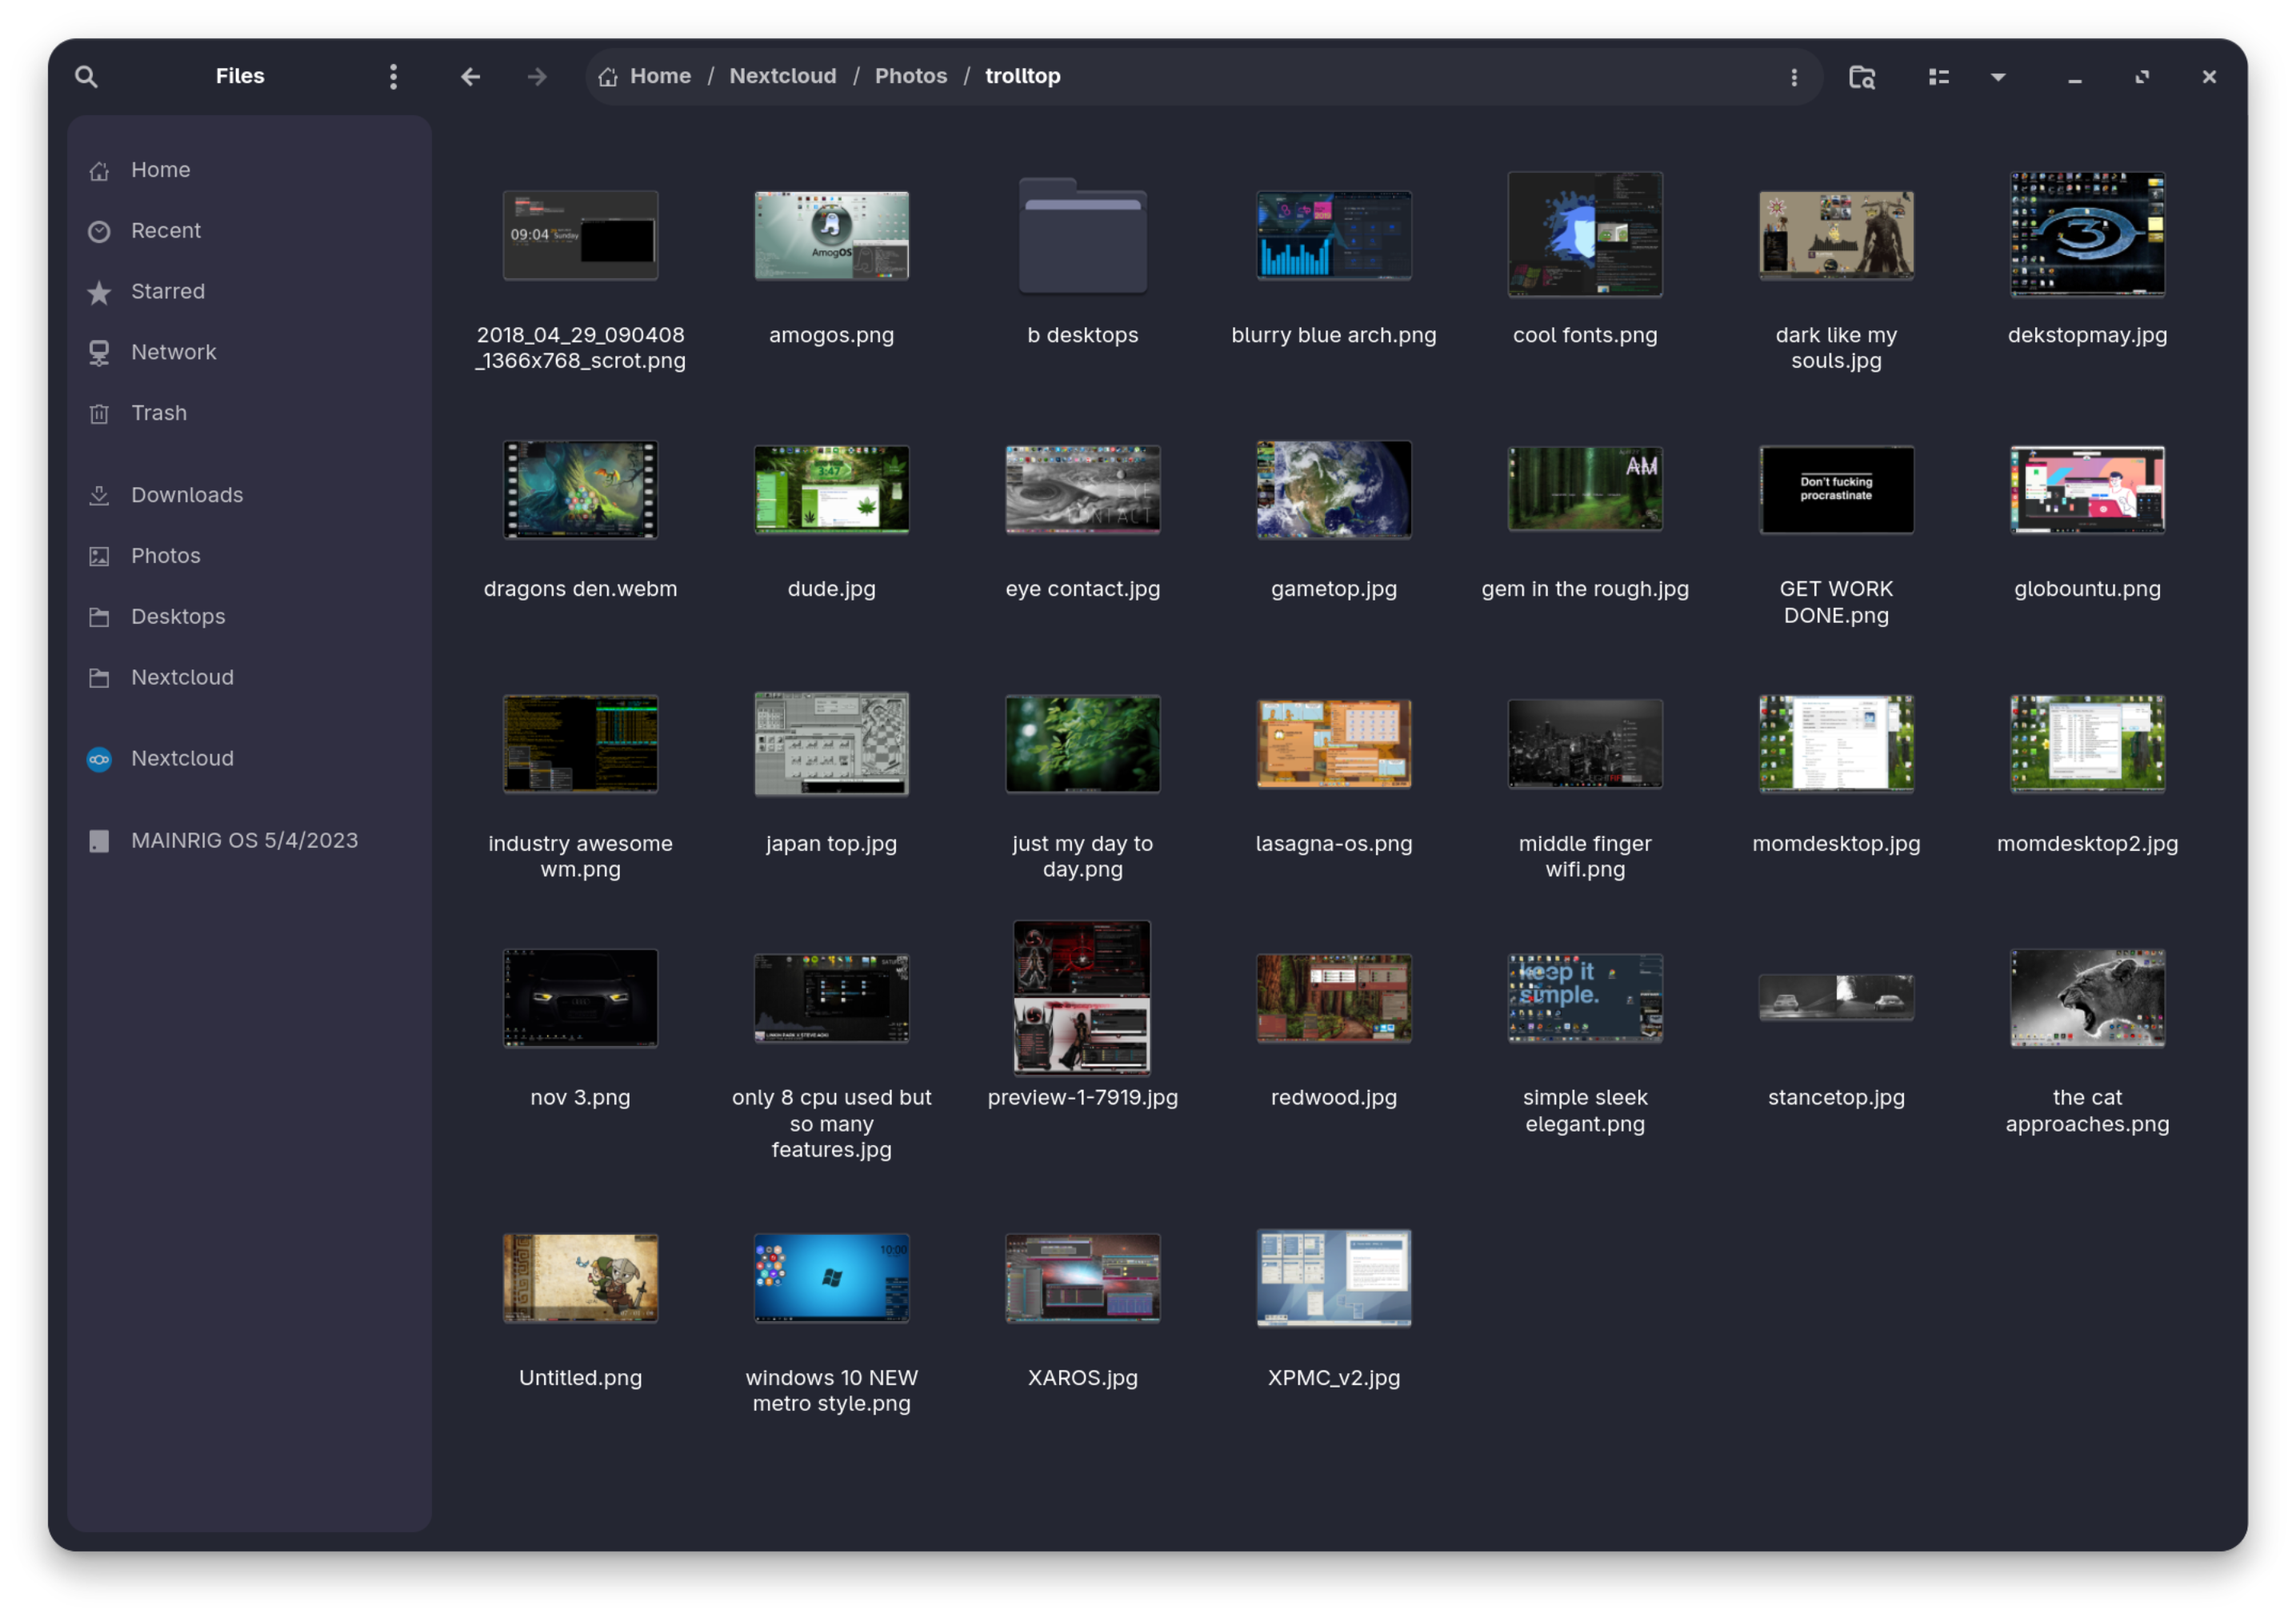Select gametop.jpg thumbnail
The image size is (2296, 1617).
(x=1333, y=491)
